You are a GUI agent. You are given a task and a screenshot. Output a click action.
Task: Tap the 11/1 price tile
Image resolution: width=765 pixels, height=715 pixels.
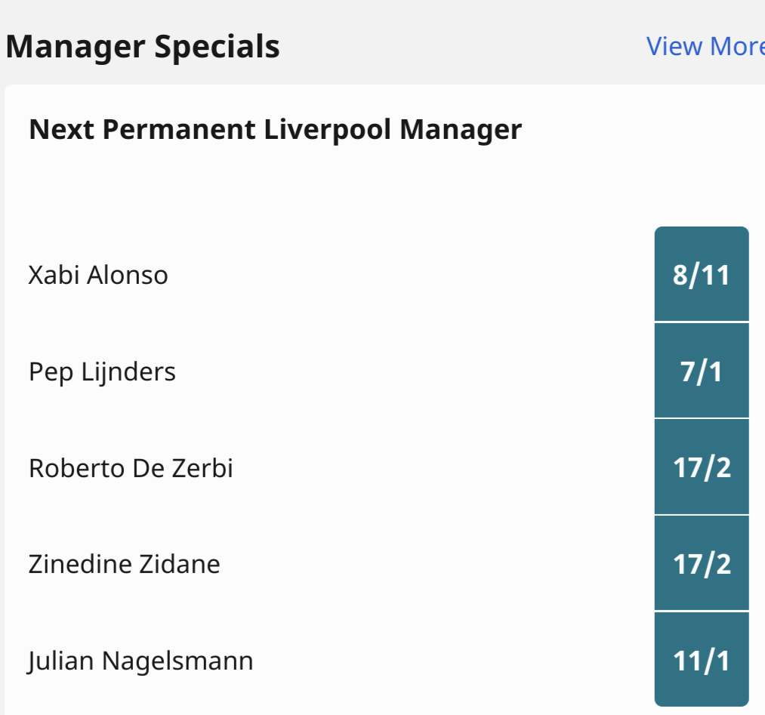(702, 659)
